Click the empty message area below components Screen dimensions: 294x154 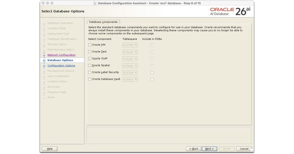click(169, 135)
